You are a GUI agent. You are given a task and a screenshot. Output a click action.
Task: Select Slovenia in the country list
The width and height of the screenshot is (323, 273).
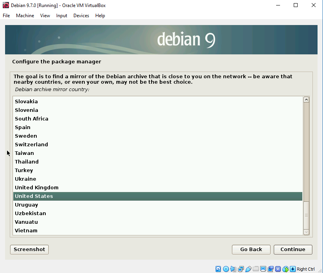158,110
